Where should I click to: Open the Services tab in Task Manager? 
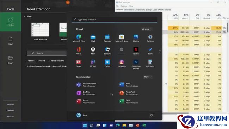pos(168,10)
